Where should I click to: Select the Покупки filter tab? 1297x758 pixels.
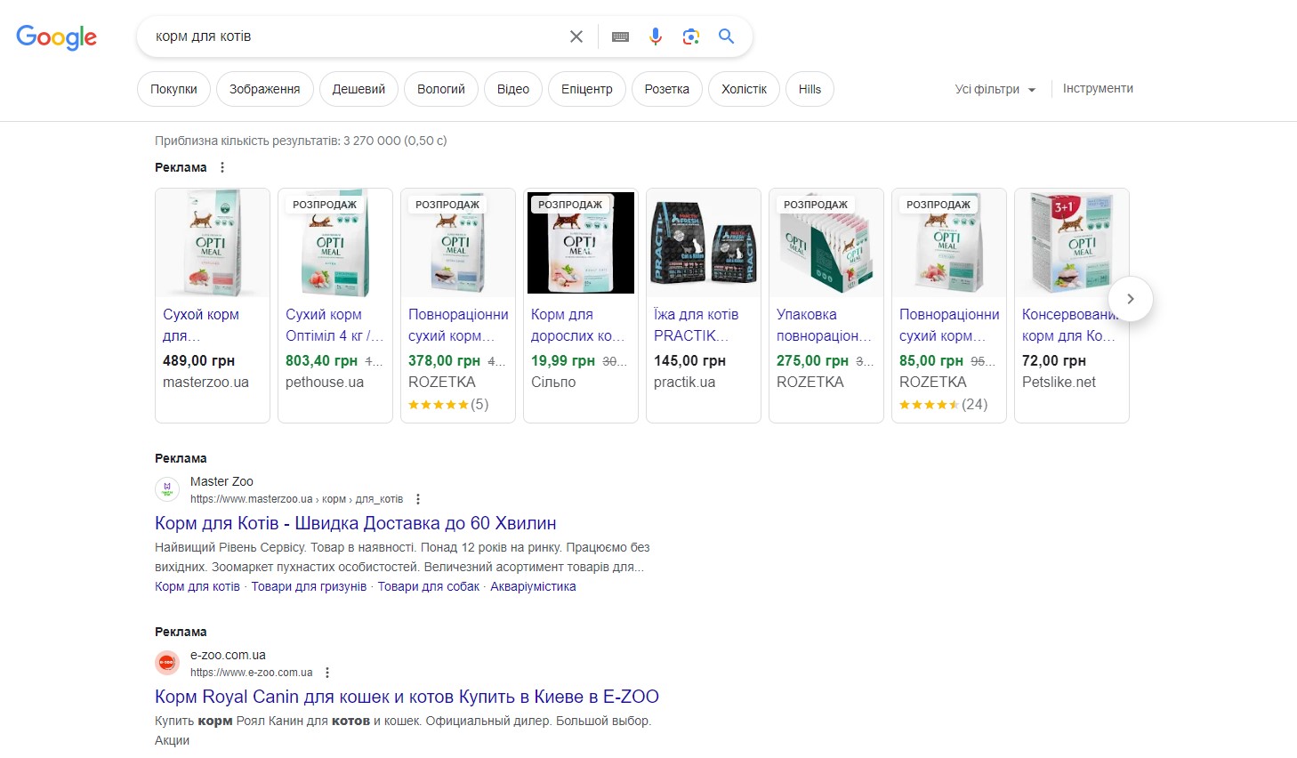[x=173, y=89]
